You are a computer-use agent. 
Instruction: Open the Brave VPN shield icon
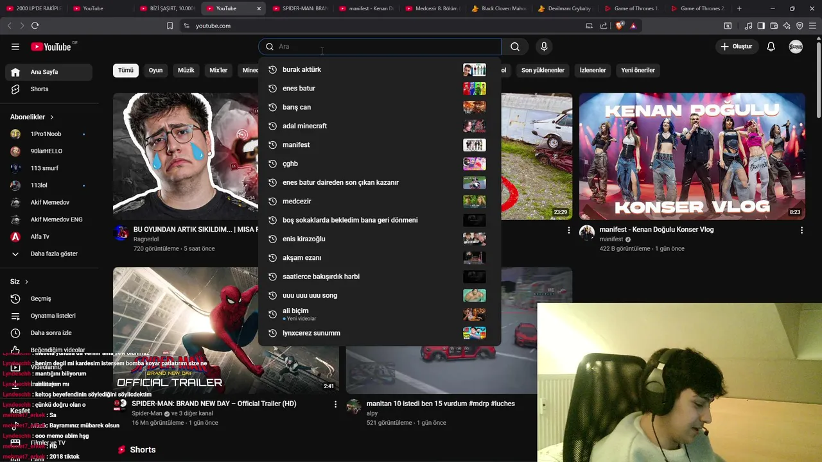click(800, 26)
